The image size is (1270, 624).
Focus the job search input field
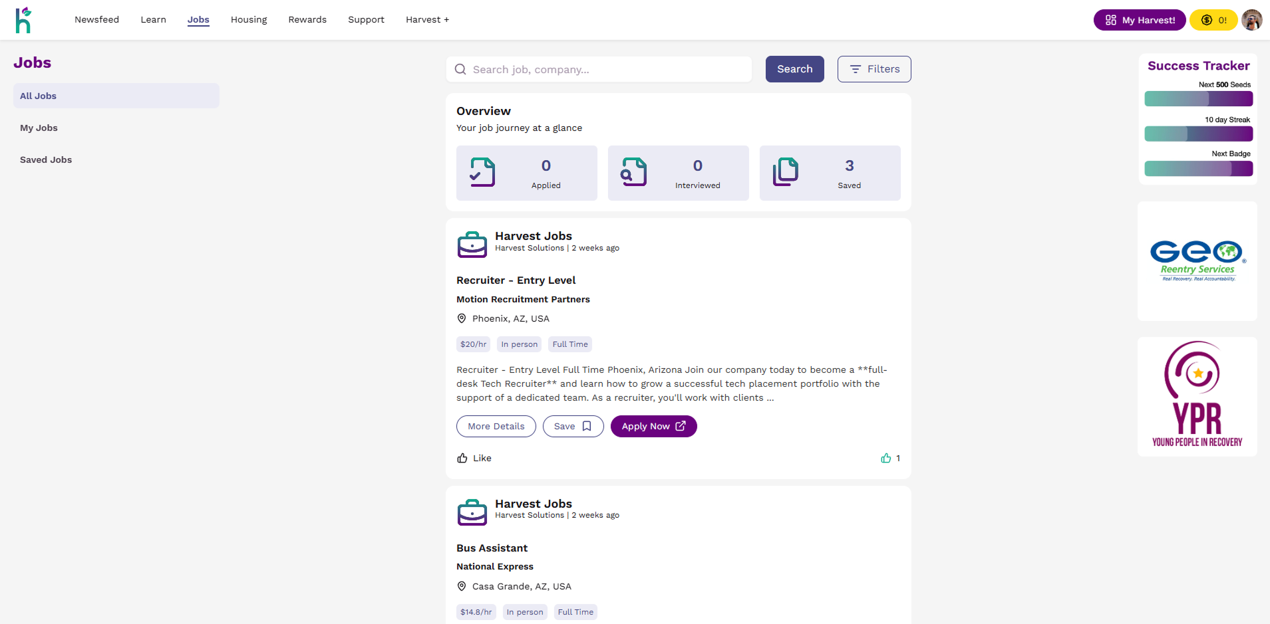pyautogui.click(x=605, y=70)
